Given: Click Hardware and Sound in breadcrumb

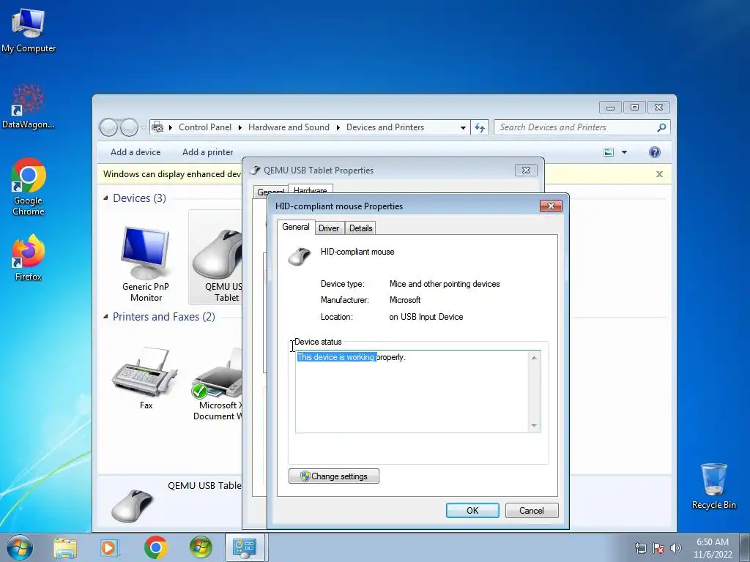Looking at the screenshot, I should click(289, 127).
